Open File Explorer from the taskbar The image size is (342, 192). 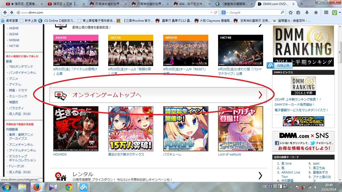(22, 187)
